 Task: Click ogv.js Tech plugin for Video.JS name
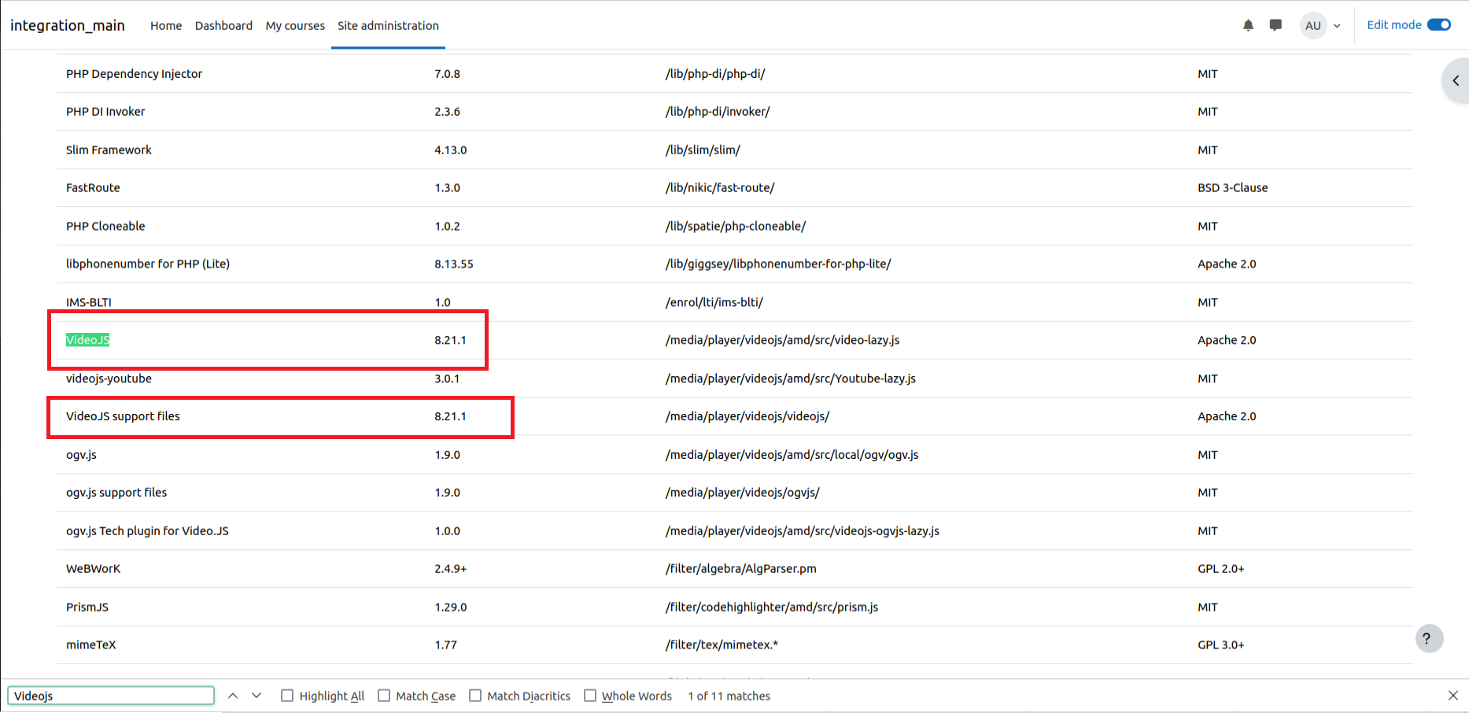(147, 531)
